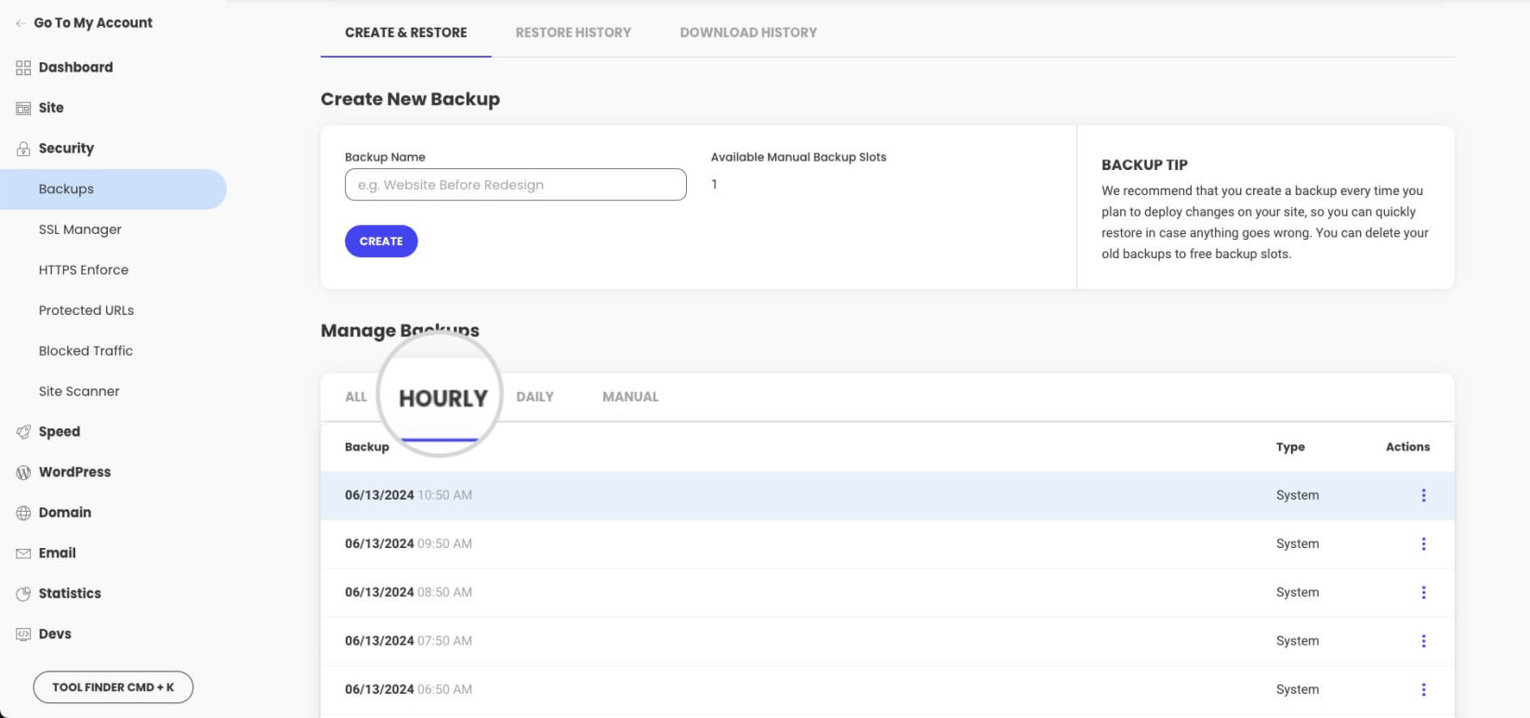The height and width of the screenshot is (718, 1530).
Task: Click the Statistics pie chart icon
Action: coord(23,594)
